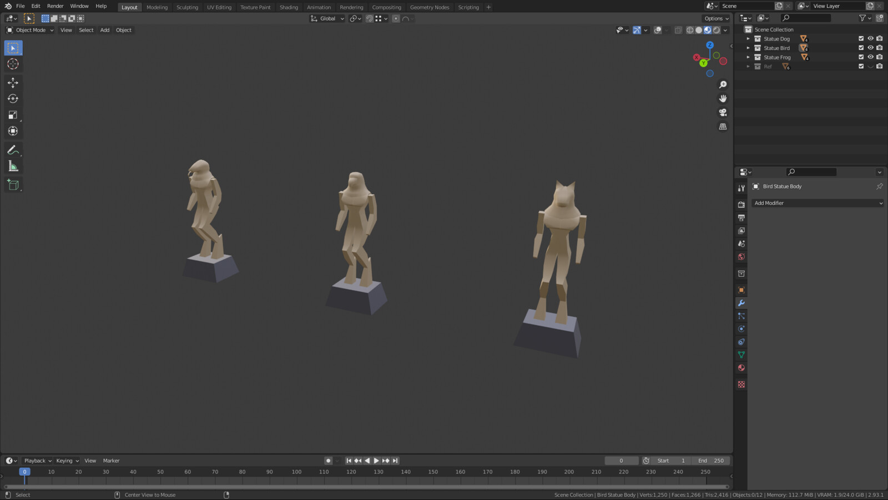This screenshot has width=888, height=500.
Task: Uncheck Statue Dog exclude checkbox
Action: [861, 39]
